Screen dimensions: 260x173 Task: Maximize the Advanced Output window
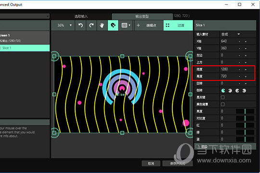coord(240,4)
